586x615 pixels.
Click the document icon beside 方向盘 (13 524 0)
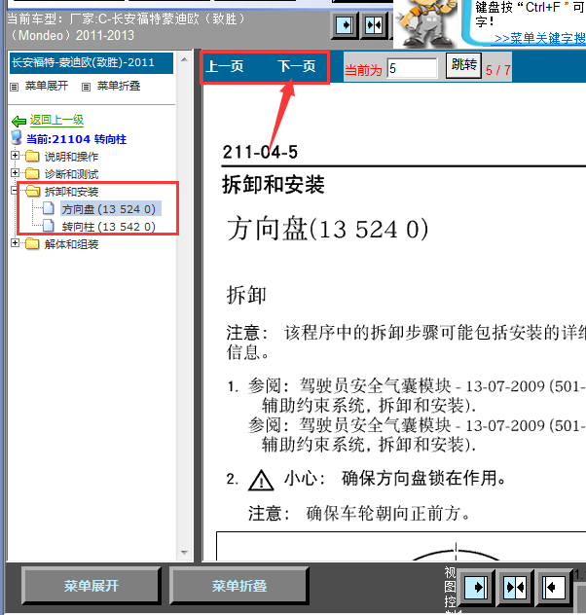pyautogui.click(x=49, y=208)
